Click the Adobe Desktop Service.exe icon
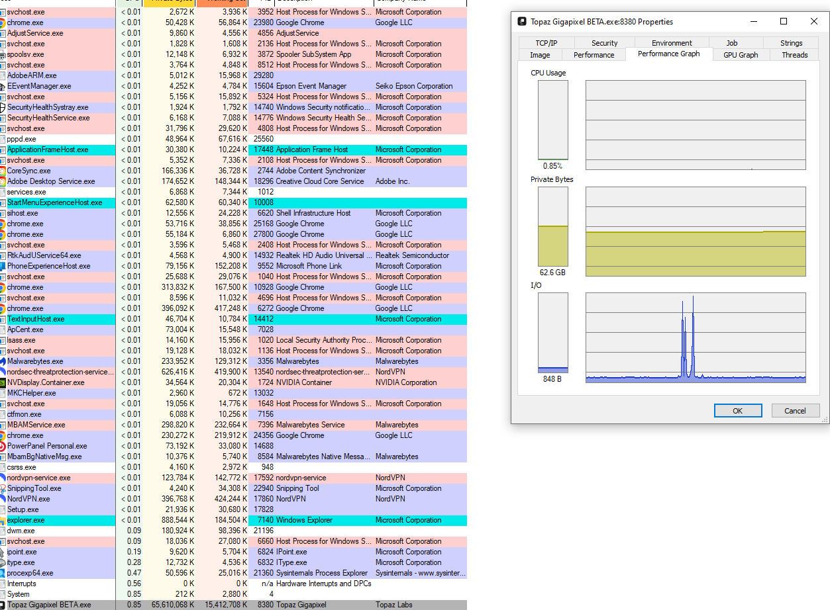This screenshot has width=830, height=610. 3,181
